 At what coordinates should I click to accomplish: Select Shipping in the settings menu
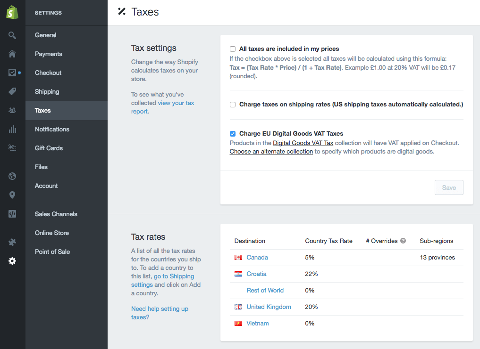click(47, 91)
